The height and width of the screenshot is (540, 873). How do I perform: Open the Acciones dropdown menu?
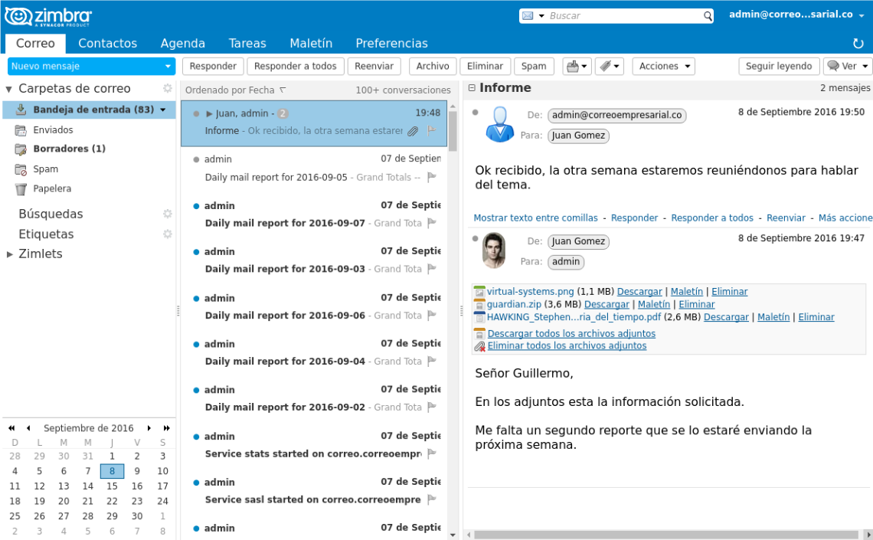click(x=663, y=67)
